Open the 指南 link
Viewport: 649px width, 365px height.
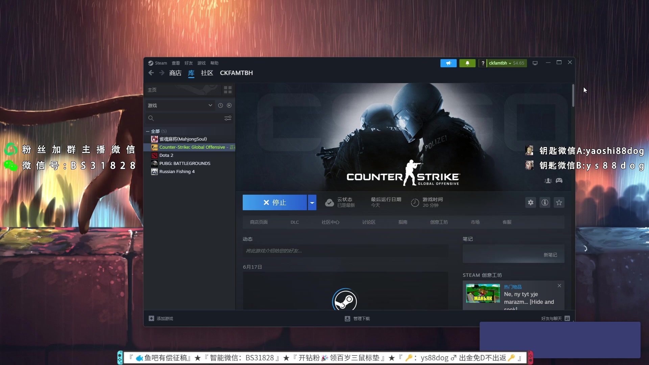click(x=403, y=222)
